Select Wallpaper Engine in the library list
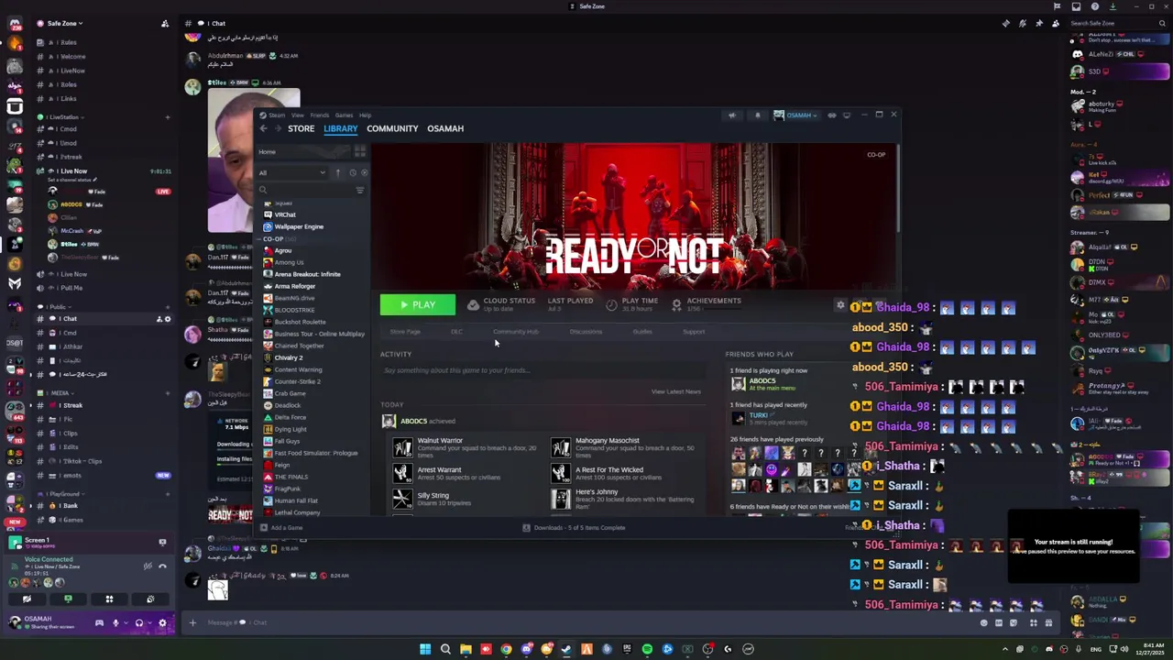The width and height of the screenshot is (1173, 660). [x=299, y=226]
